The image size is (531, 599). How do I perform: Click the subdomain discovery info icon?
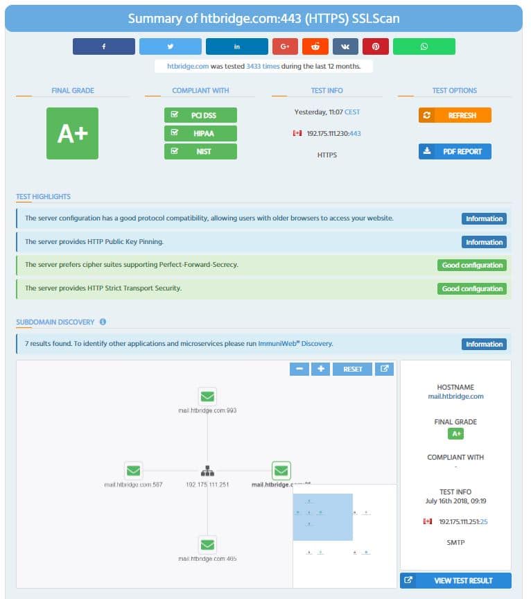(103, 322)
